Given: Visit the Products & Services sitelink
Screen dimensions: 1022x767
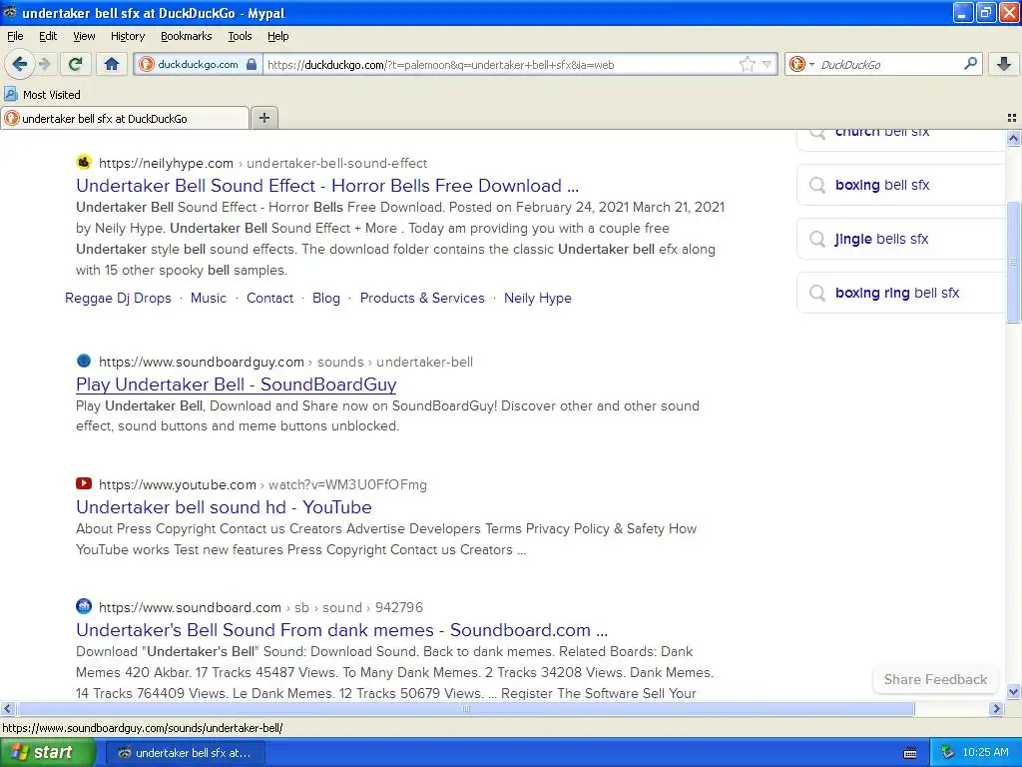Looking at the screenshot, I should pyautogui.click(x=422, y=298).
